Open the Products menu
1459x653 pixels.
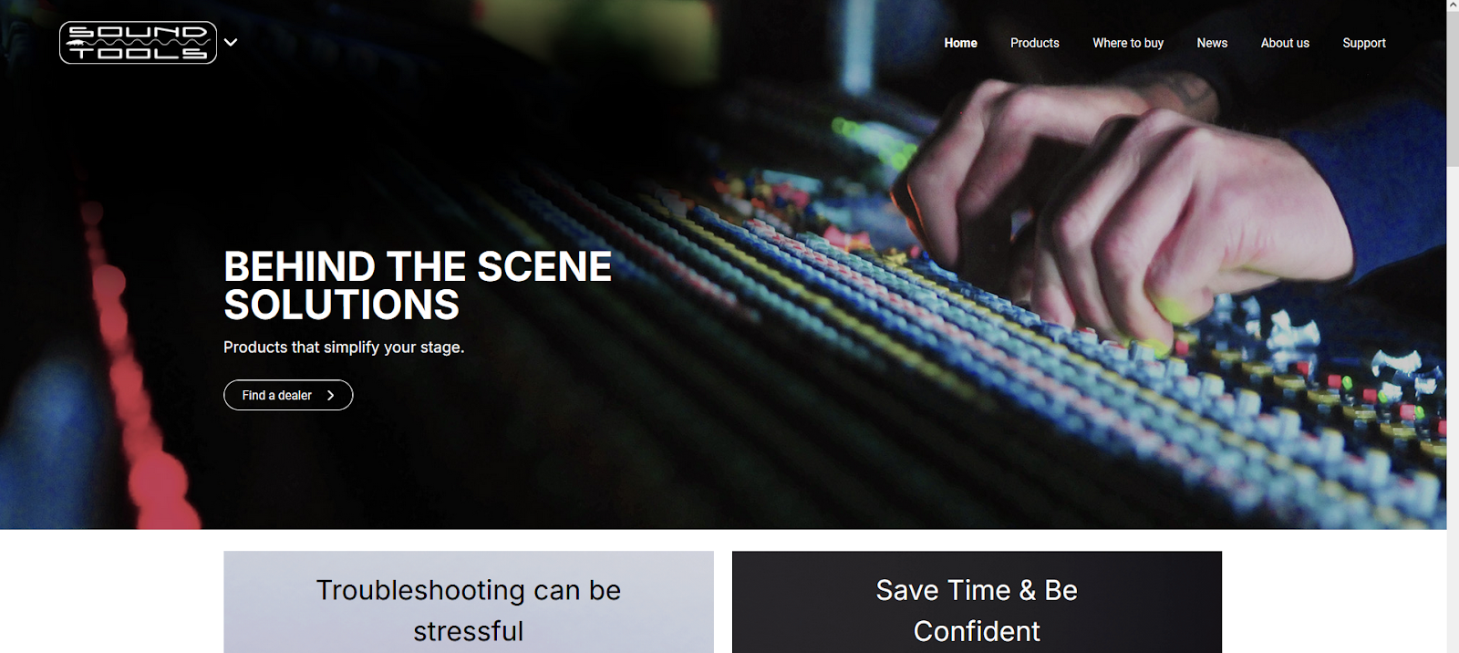pos(1034,43)
